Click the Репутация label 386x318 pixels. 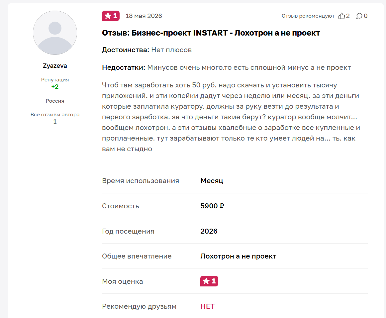tap(55, 79)
